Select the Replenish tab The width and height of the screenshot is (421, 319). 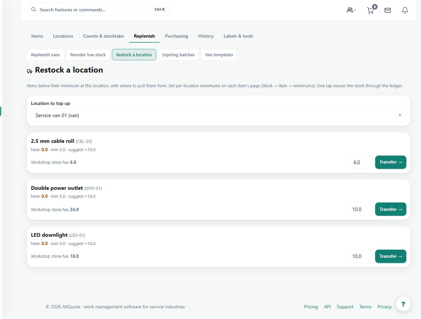(144, 36)
